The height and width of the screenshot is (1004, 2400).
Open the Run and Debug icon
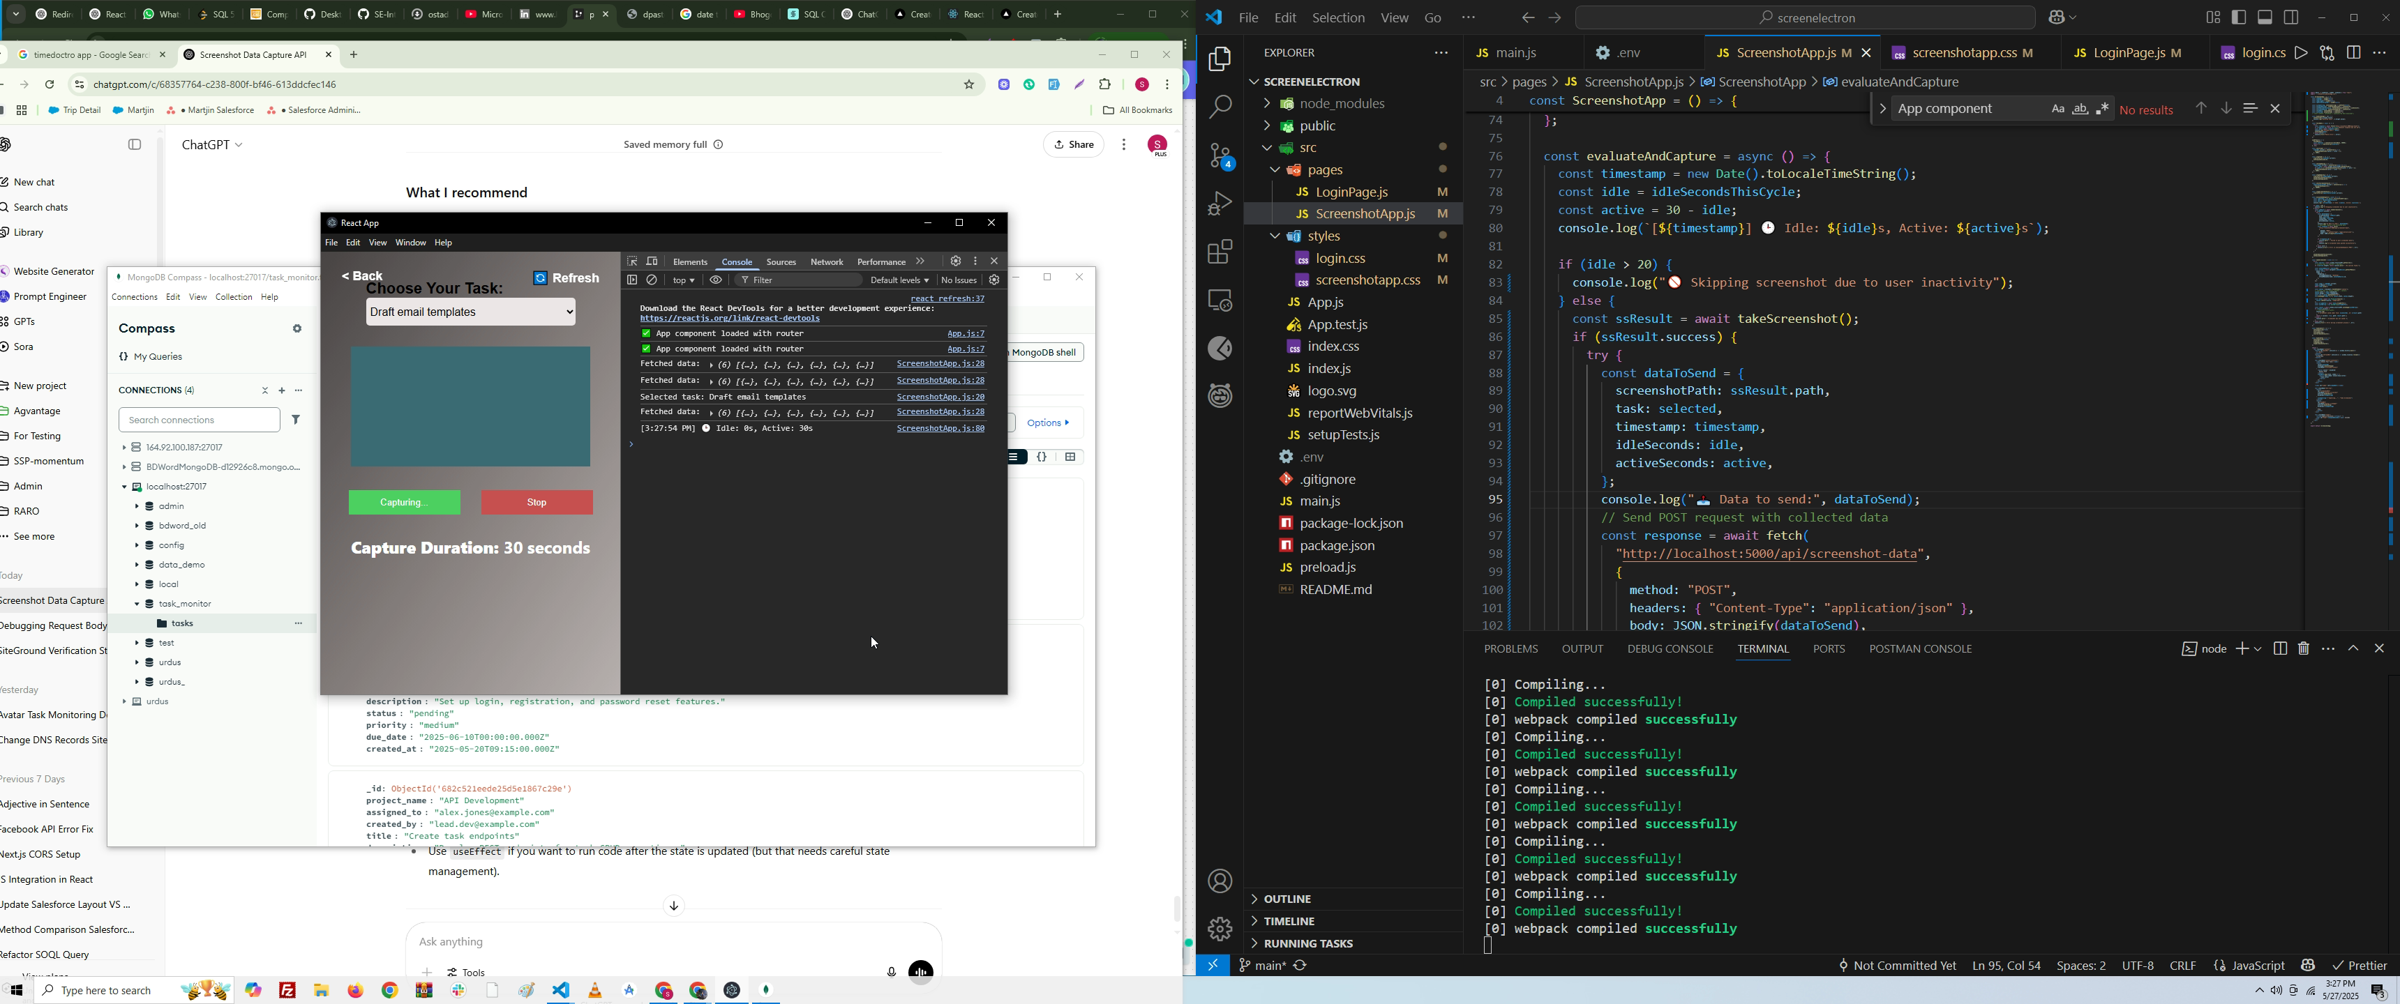(x=1220, y=204)
